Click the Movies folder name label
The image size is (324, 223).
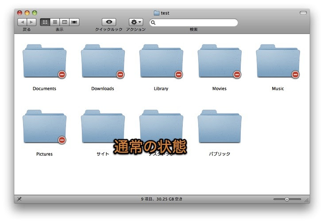pos(220,89)
